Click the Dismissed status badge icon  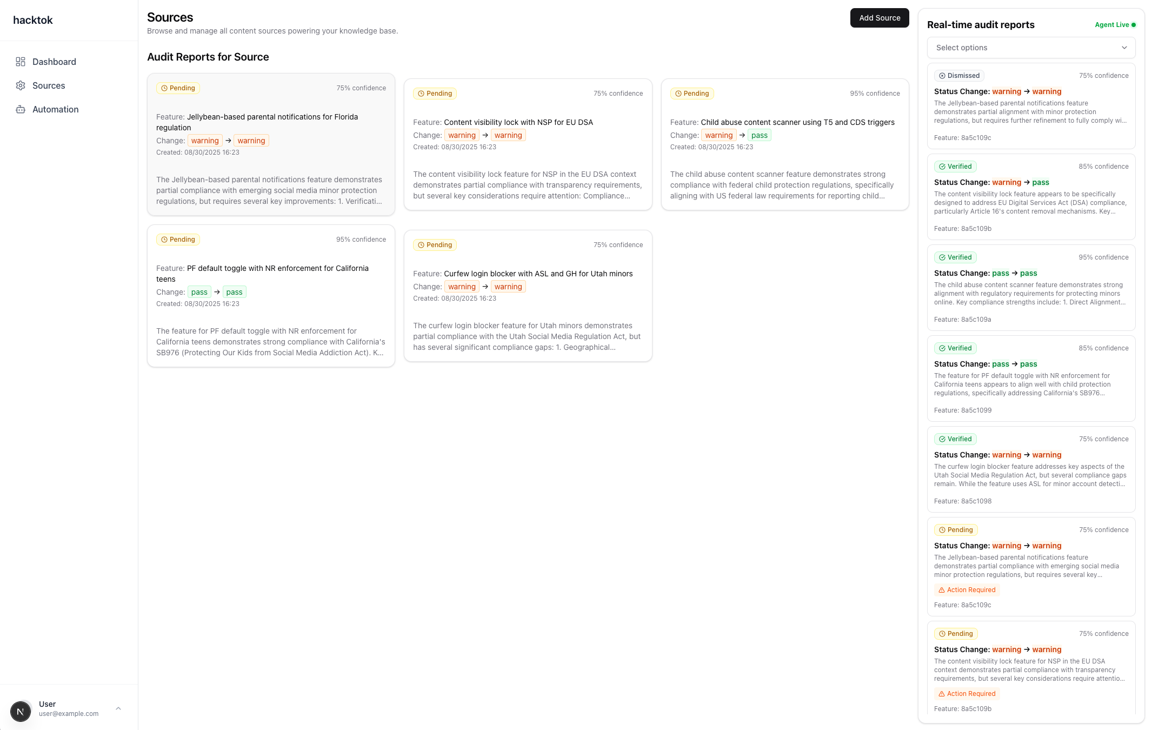(x=942, y=76)
